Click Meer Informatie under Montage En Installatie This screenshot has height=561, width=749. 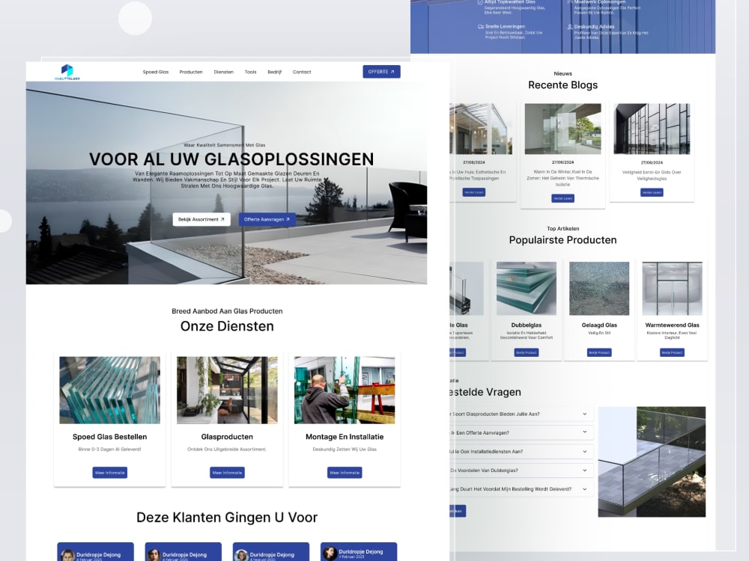[x=345, y=473]
